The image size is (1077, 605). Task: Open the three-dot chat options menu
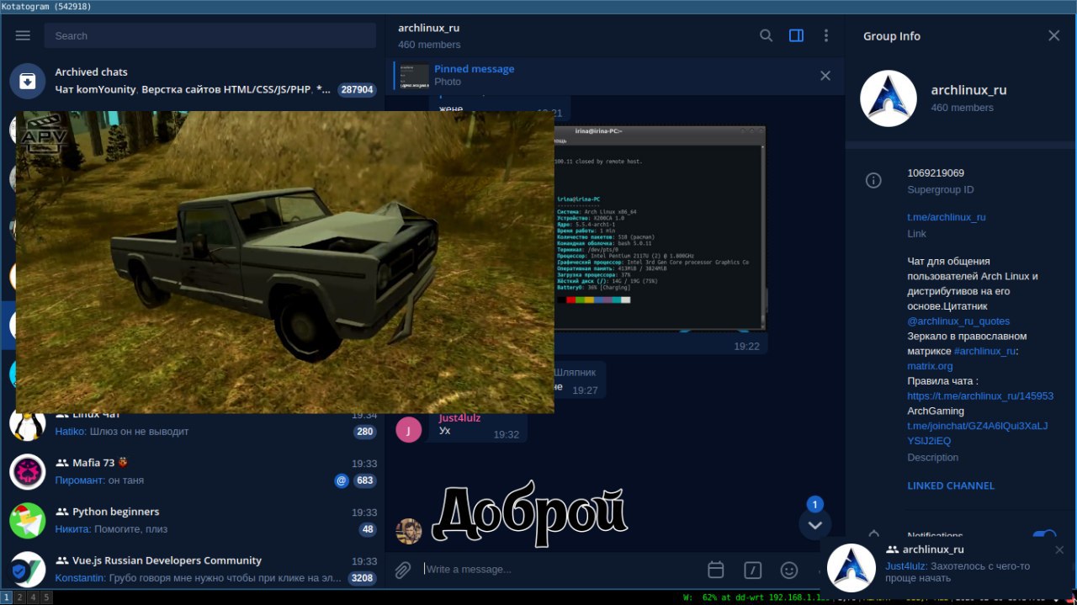[x=826, y=35]
